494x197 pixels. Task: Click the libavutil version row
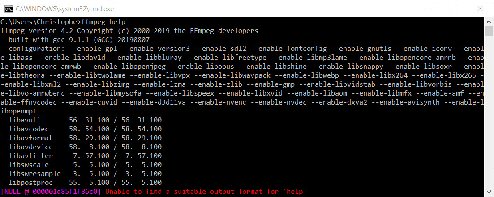[x=85, y=120]
